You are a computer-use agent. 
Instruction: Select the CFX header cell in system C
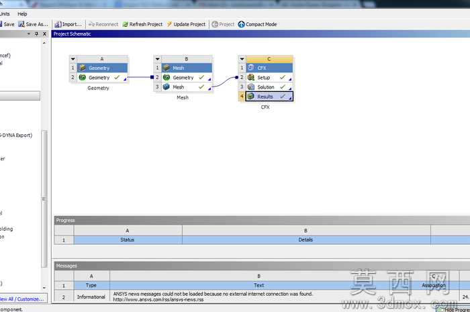(x=269, y=68)
